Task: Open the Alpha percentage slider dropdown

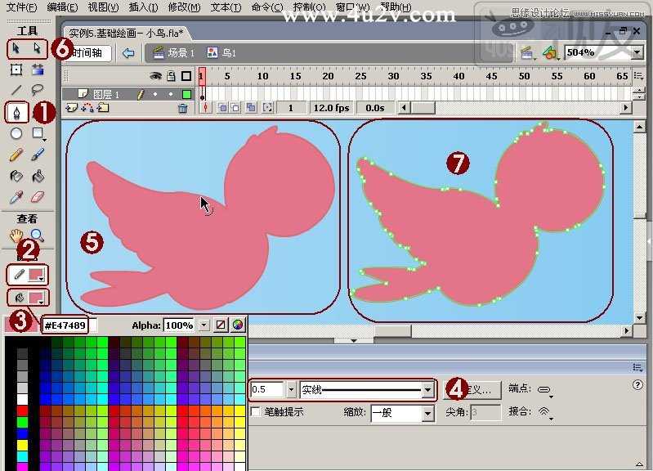Action: pyautogui.click(x=204, y=325)
